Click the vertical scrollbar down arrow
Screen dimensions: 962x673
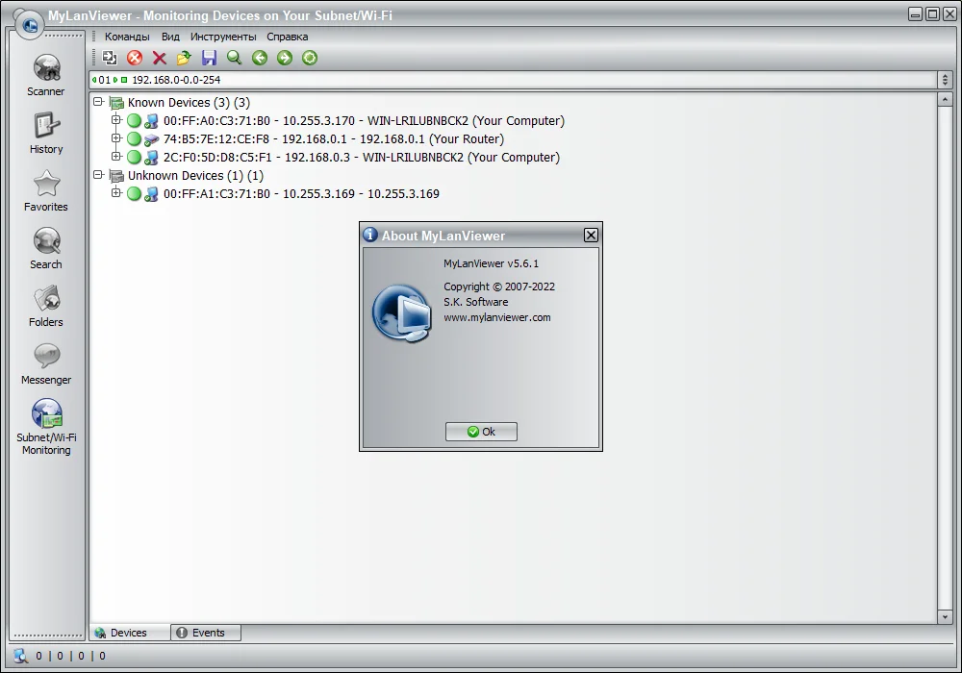point(945,616)
